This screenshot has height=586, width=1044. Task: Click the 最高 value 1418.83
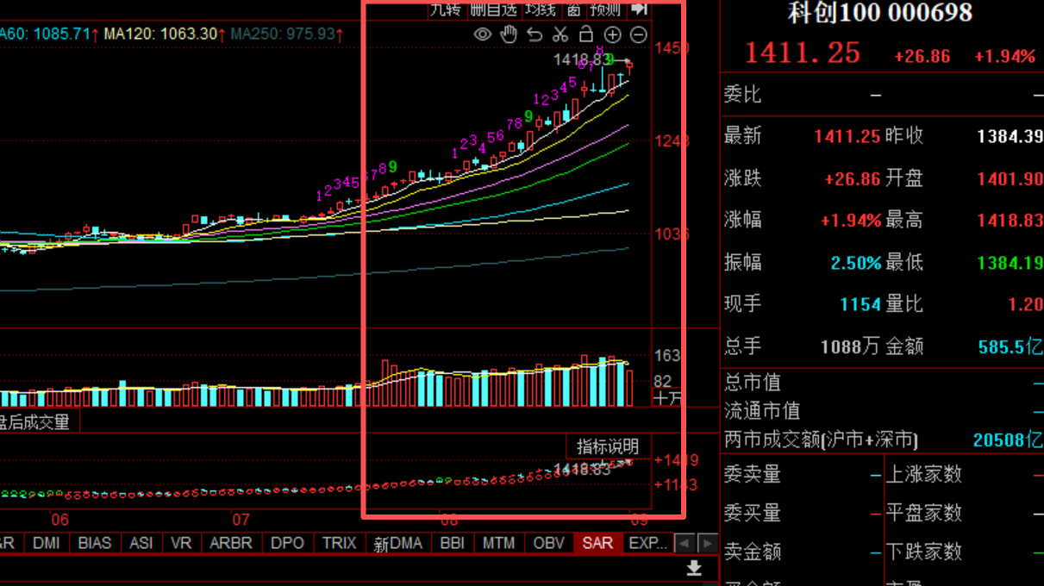pos(1010,221)
